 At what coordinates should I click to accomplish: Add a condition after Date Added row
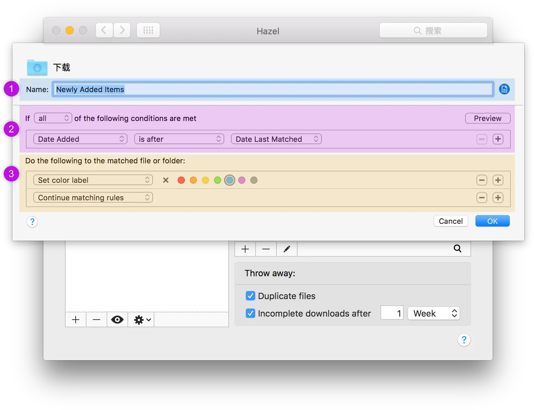coord(498,139)
